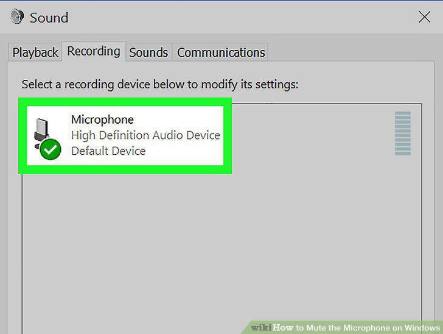Click the speaker icon in the Sound title bar

pos(17,16)
